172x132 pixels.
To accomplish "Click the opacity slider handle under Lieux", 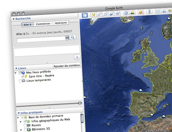I will (x=80, y=103).
